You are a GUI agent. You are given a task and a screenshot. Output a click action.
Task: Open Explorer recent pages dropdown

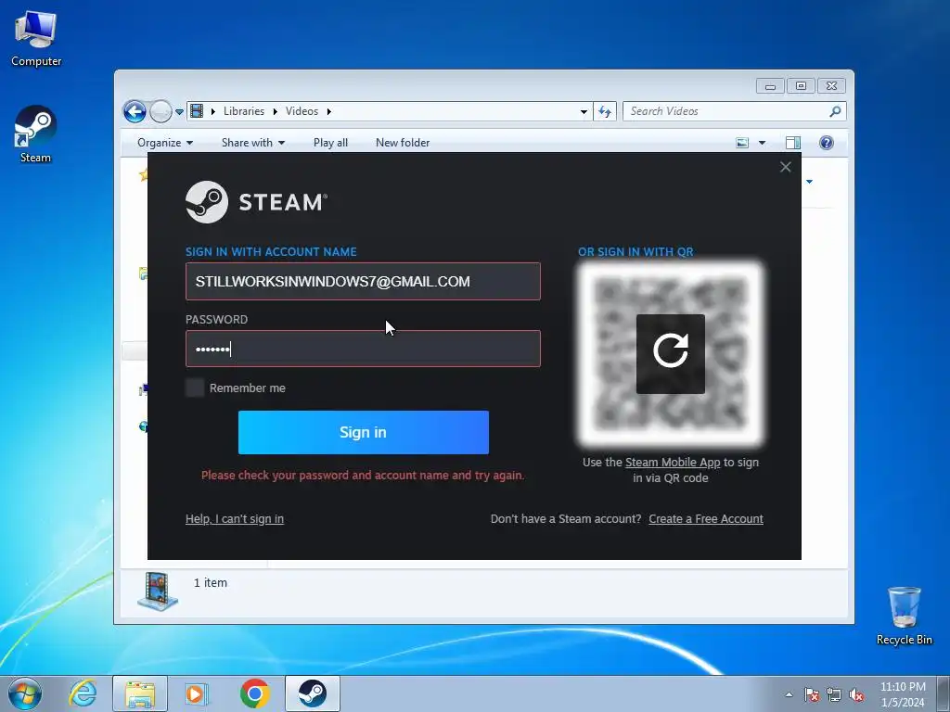[x=179, y=112]
